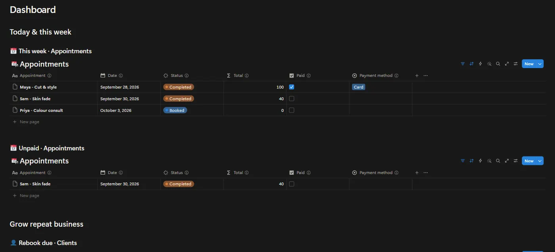Check Paid for Sam - Skin fade in This week table
This screenshot has height=252, width=555.
[291, 99]
